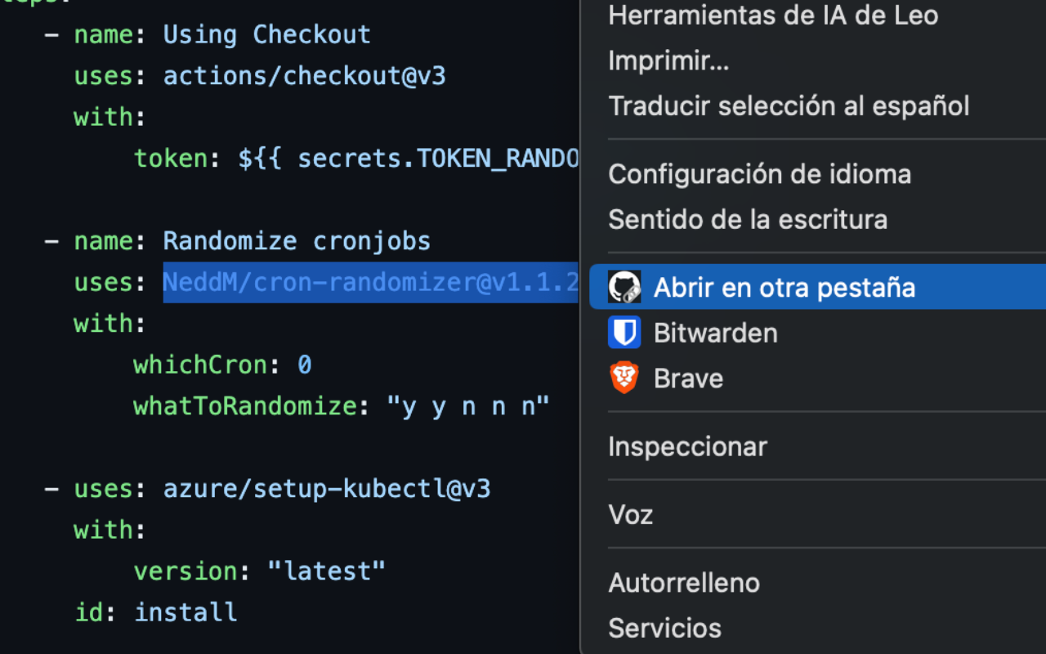Click the with: key under azure/setup-kubectl@v3

[x=110, y=530]
